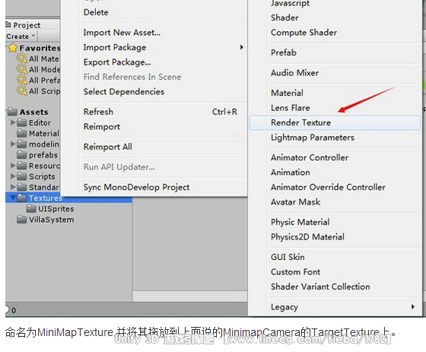
Task: Click the Materials folder icon
Action: click(x=22, y=133)
